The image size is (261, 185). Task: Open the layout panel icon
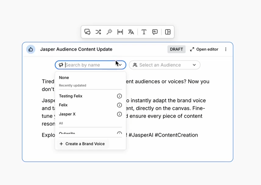tap(168, 32)
